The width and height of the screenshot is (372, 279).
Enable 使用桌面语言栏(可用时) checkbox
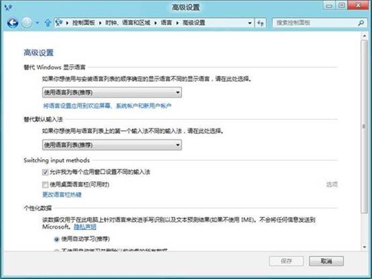tap(45, 184)
